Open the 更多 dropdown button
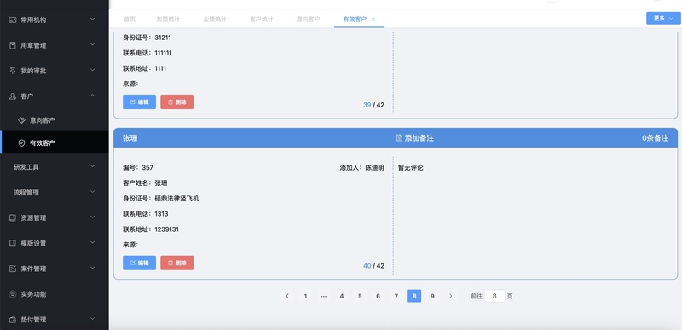The height and width of the screenshot is (330, 682). [663, 18]
